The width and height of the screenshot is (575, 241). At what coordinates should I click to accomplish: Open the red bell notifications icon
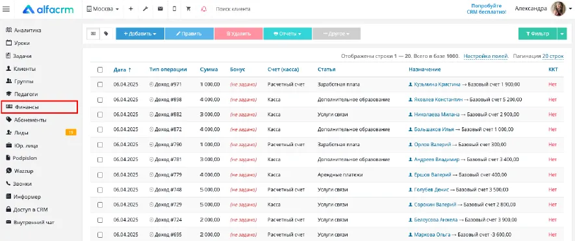[x=203, y=9]
